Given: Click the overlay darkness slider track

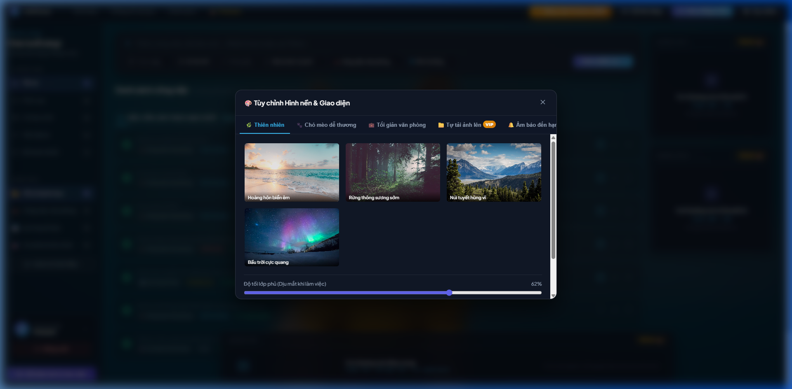Looking at the screenshot, I should click(393, 293).
